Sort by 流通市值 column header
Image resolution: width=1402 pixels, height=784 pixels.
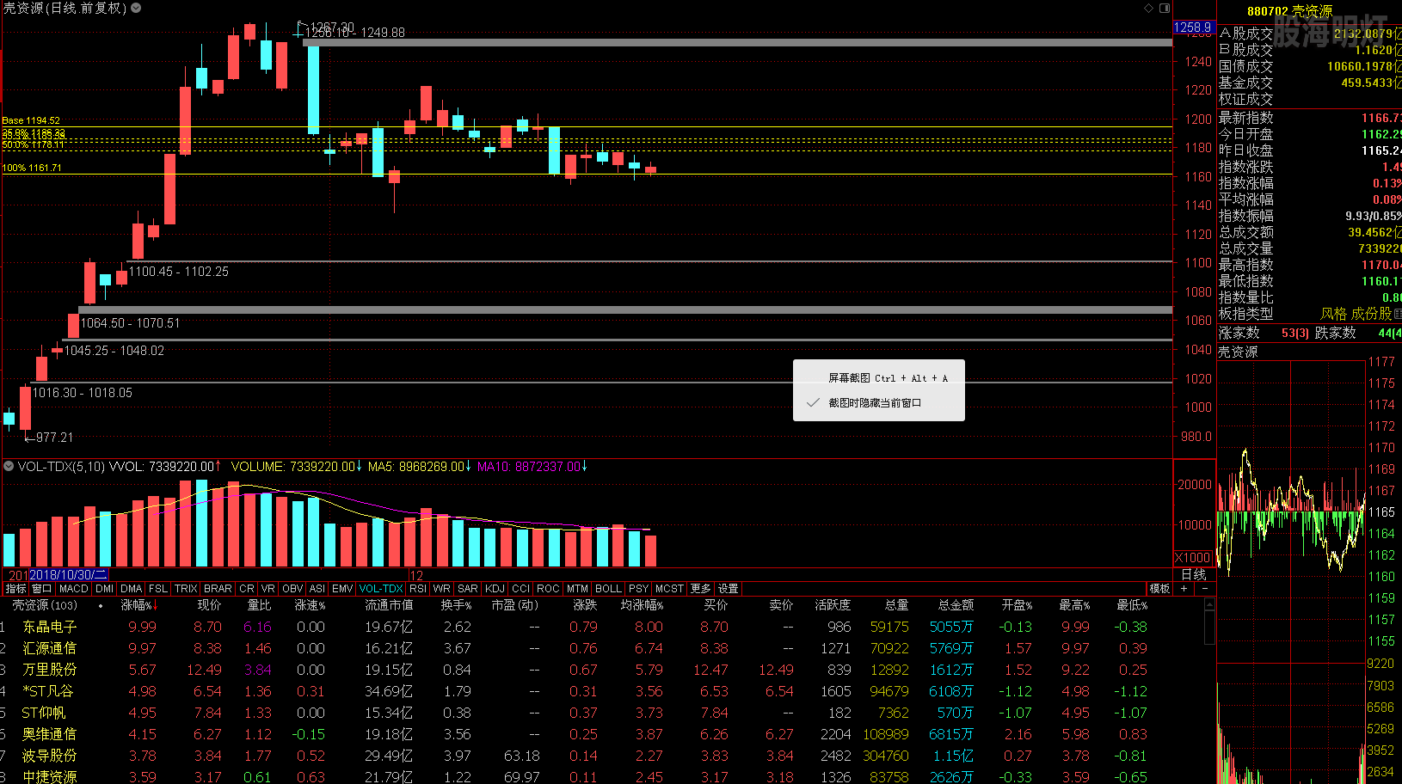coord(389,605)
